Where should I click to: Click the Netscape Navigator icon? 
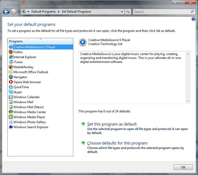(11, 77)
